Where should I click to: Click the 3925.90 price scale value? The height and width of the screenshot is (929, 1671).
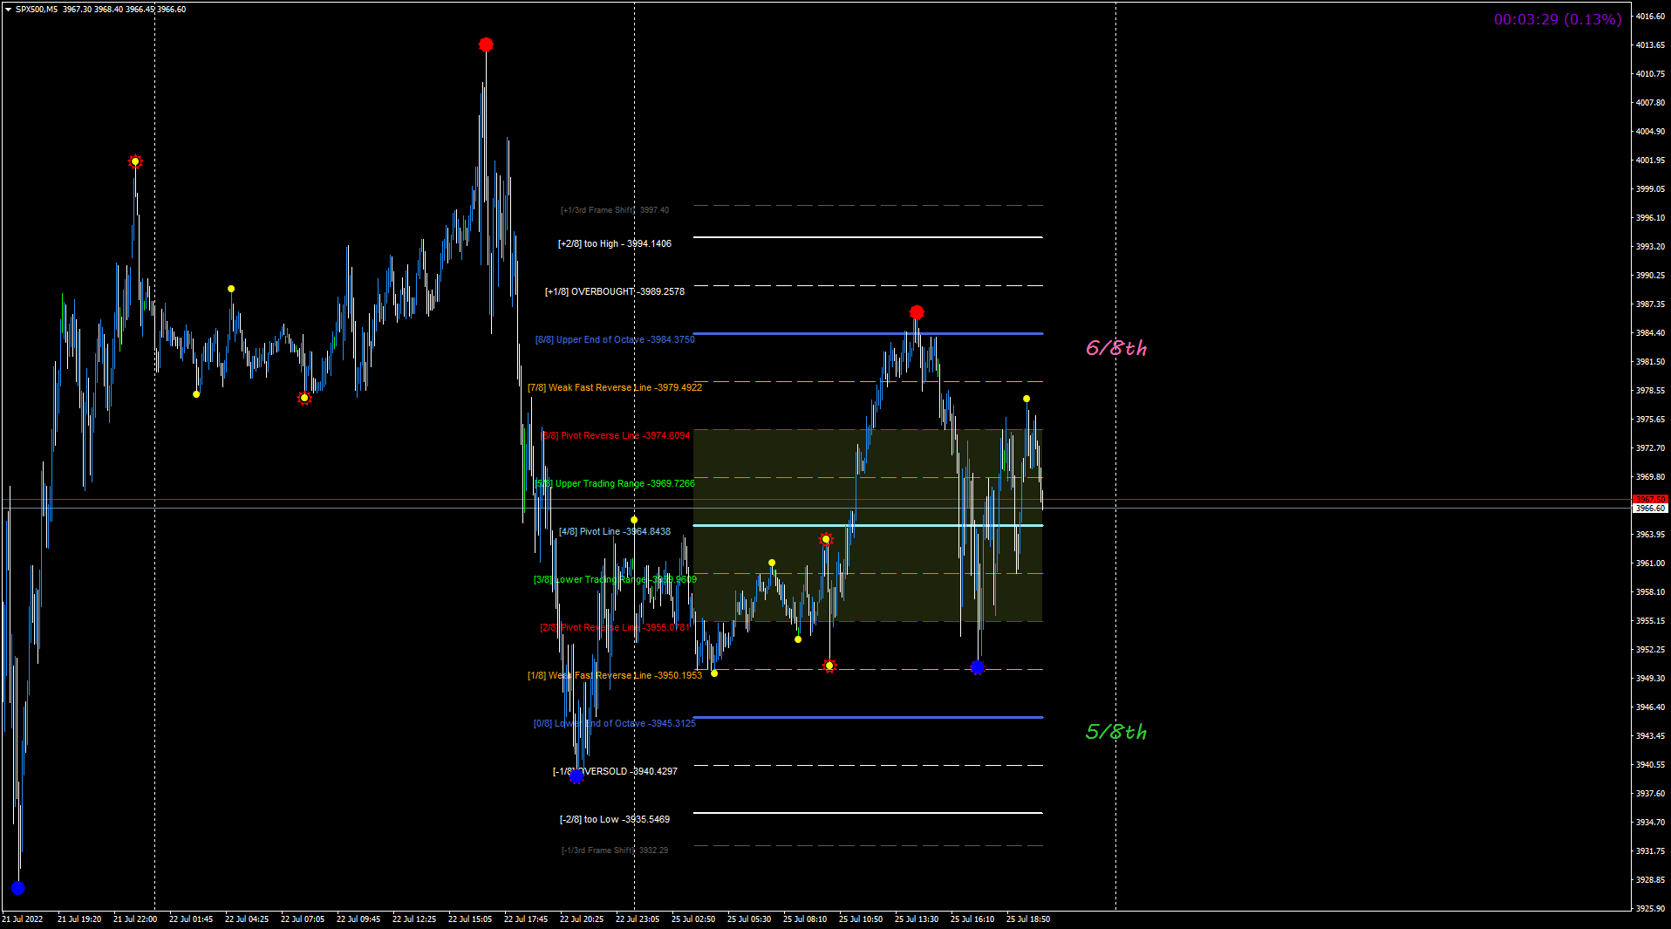[1650, 909]
